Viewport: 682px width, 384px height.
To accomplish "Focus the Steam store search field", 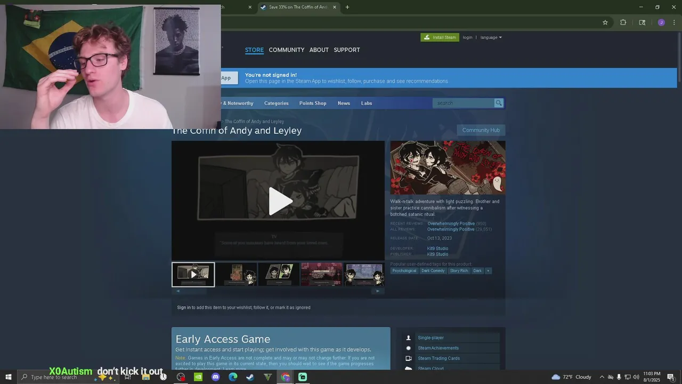I will coord(464,103).
